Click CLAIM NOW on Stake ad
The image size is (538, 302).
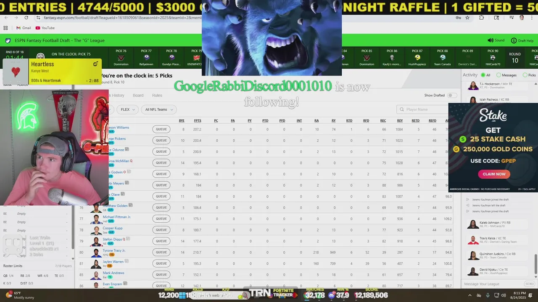[494, 174]
